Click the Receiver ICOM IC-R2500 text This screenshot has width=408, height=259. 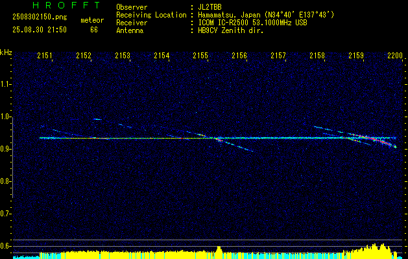pos(252,23)
